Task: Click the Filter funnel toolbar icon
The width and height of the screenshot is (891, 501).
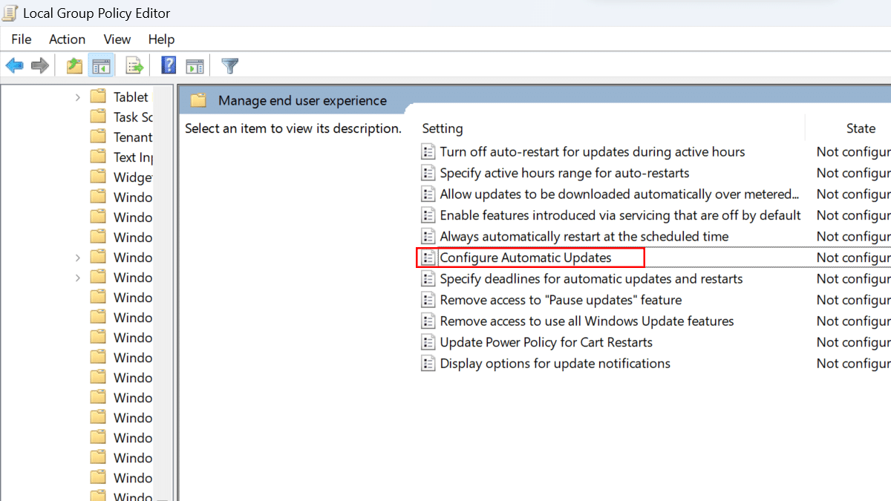Action: click(x=230, y=65)
